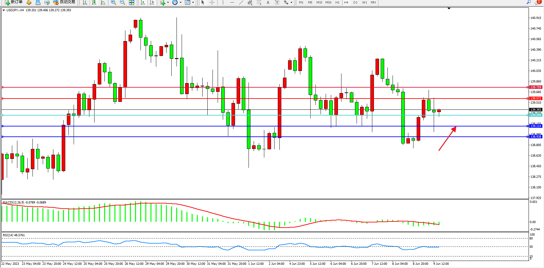Click the zoom in magnifier icon
The image size is (544, 268).
click(113, 2)
